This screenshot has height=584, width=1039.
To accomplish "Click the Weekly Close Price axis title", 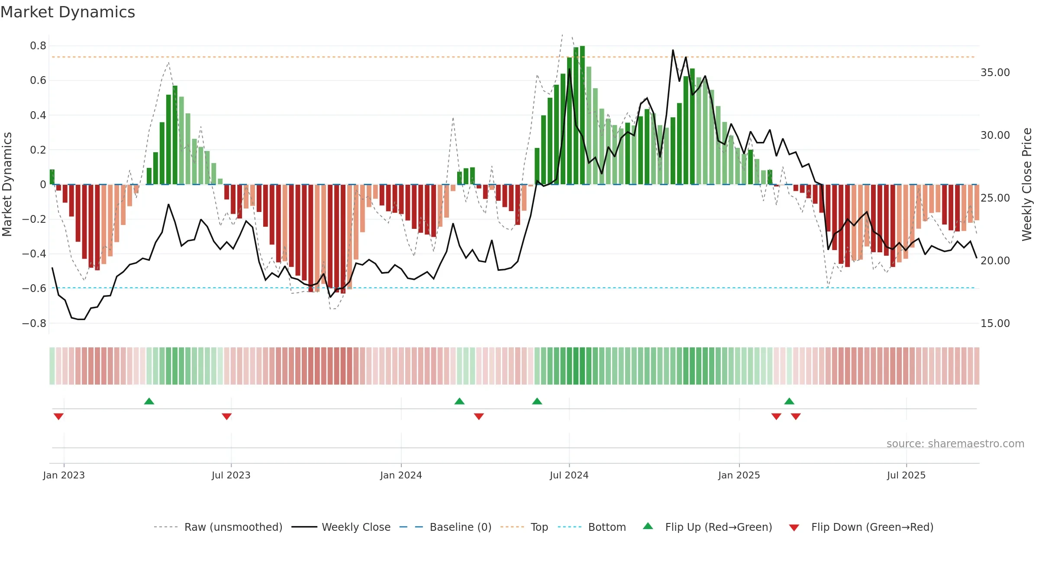I will [x=1027, y=184].
